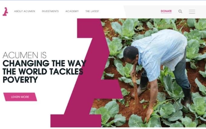Select The Latest navigation item
This screenshot has width=206, height=129.
click(92, 11)
